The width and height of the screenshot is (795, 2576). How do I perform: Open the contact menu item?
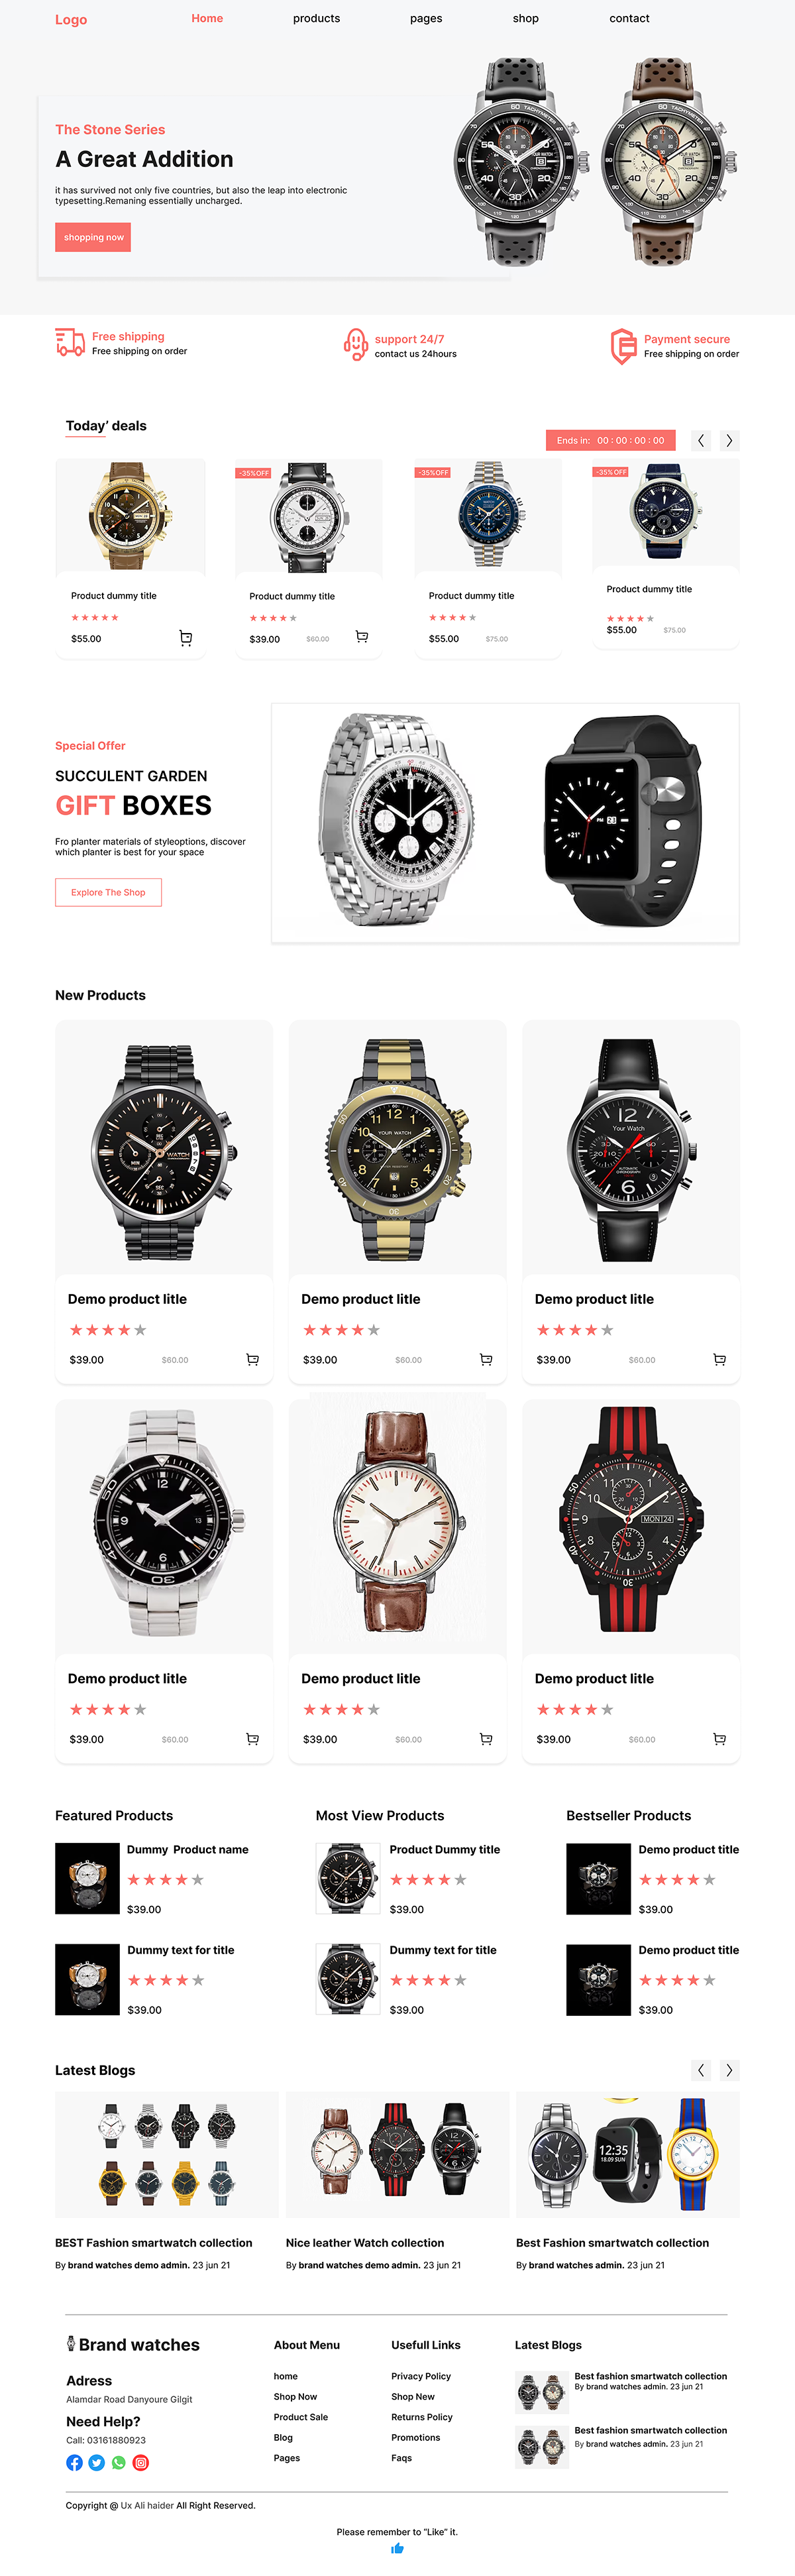[629, 18]
